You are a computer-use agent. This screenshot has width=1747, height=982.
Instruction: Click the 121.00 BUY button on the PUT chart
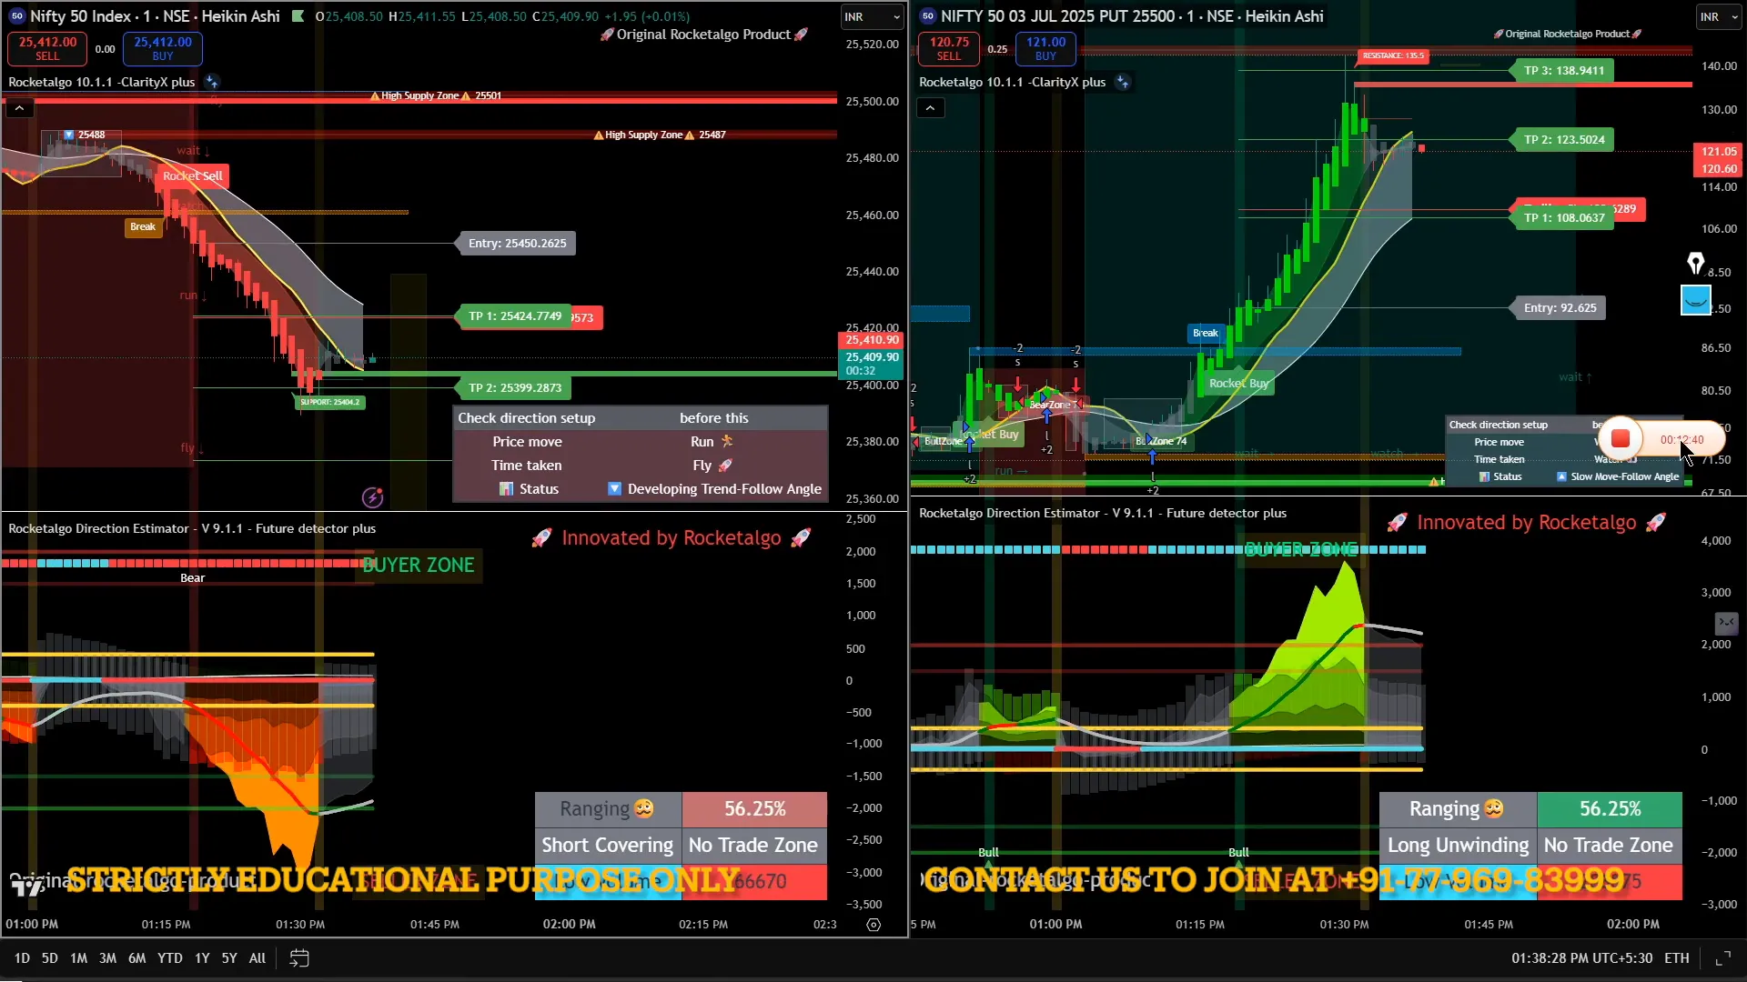(x=1045, y=48)
